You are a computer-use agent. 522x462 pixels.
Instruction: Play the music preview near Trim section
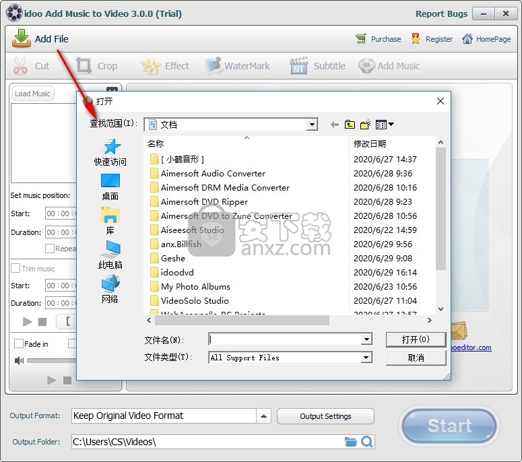28,321
